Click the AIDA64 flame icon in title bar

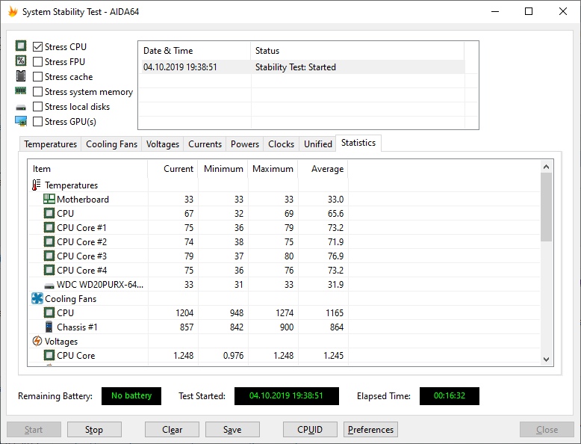tap(13, 11)
